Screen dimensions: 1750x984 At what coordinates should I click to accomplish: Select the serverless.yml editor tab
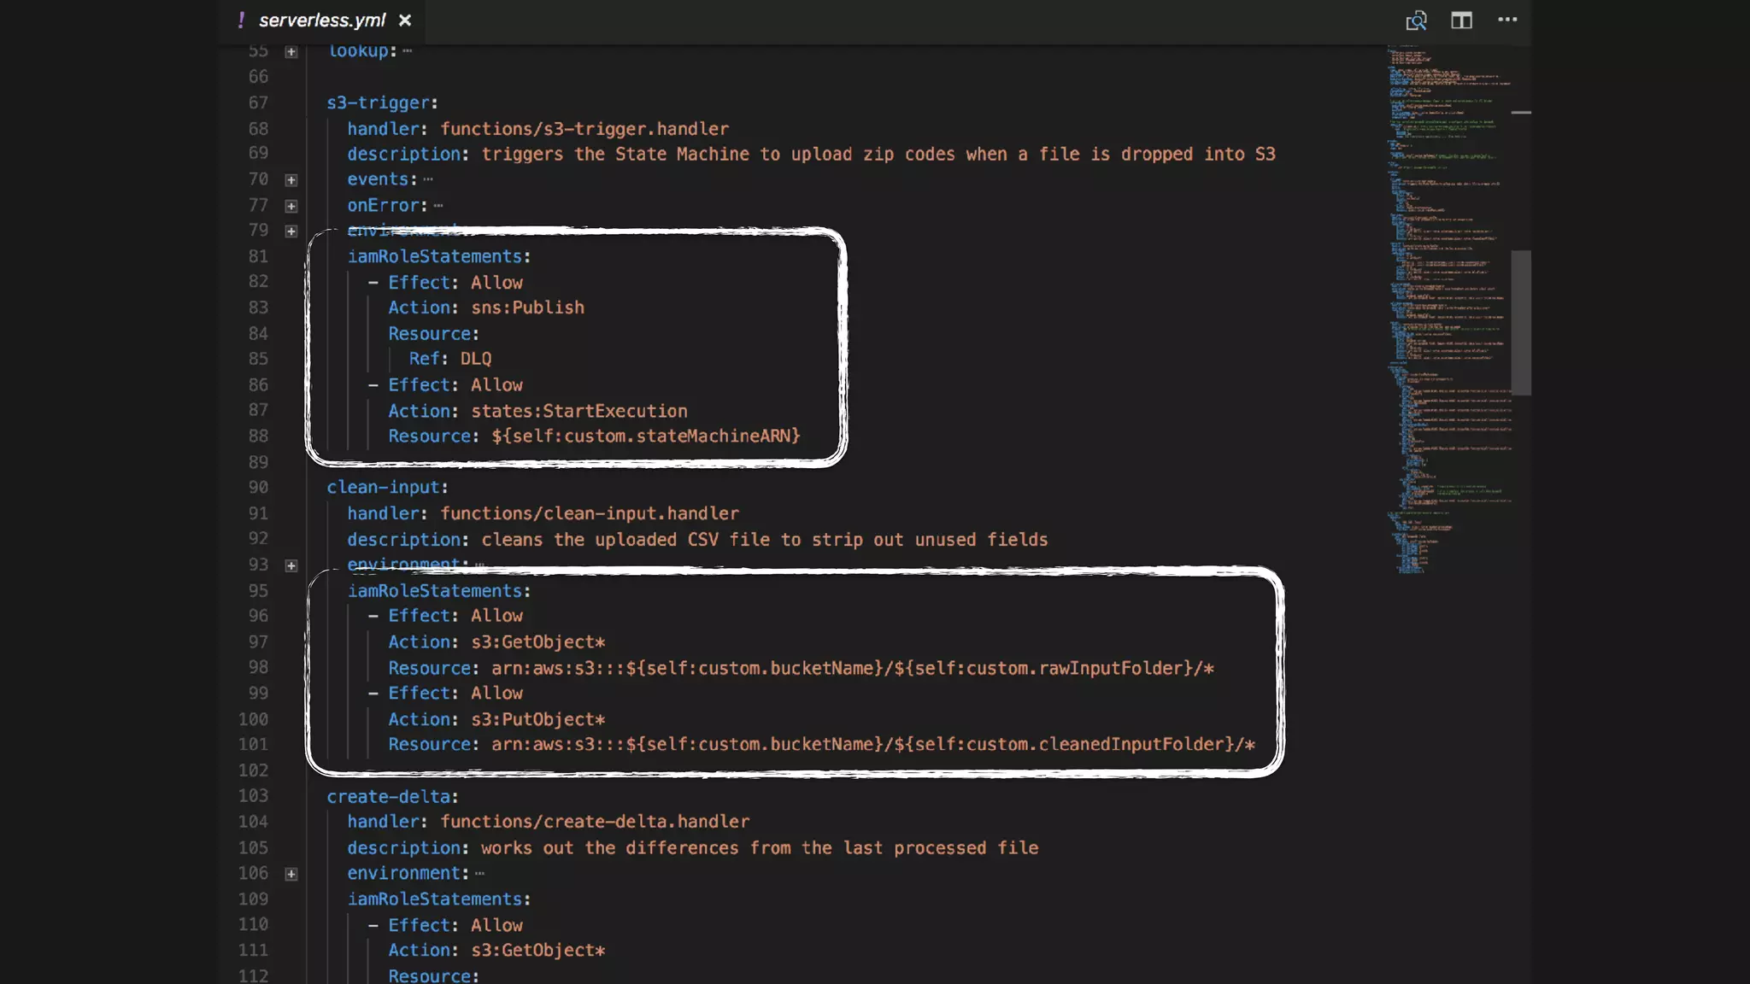322,20
